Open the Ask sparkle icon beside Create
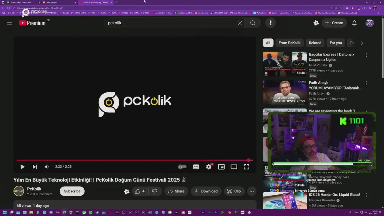Viewport: 384px width, 216px height. tap(316, 23)
